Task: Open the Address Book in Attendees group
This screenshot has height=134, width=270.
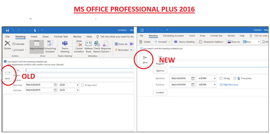Action: [88, 47]
